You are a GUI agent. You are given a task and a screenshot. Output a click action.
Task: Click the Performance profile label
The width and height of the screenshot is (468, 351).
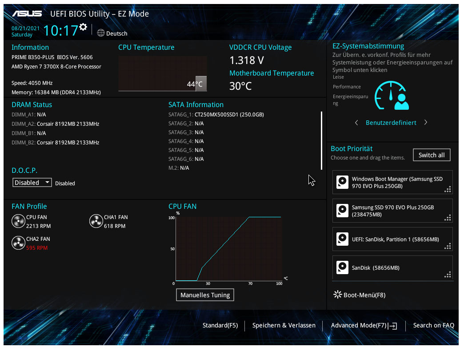tap(347, 87)
